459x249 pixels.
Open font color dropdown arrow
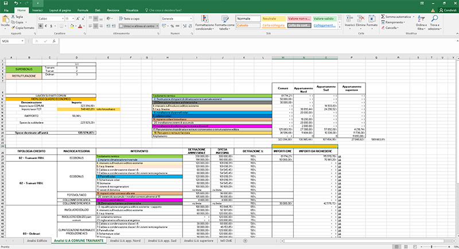click(84, 26)
